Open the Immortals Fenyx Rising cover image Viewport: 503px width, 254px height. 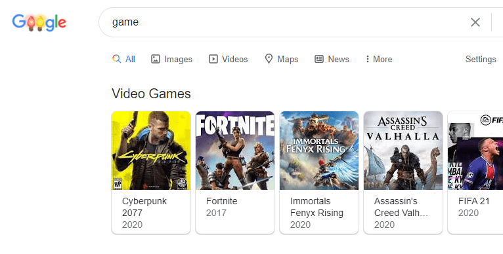pyautogui.click(x=319, y=151)
